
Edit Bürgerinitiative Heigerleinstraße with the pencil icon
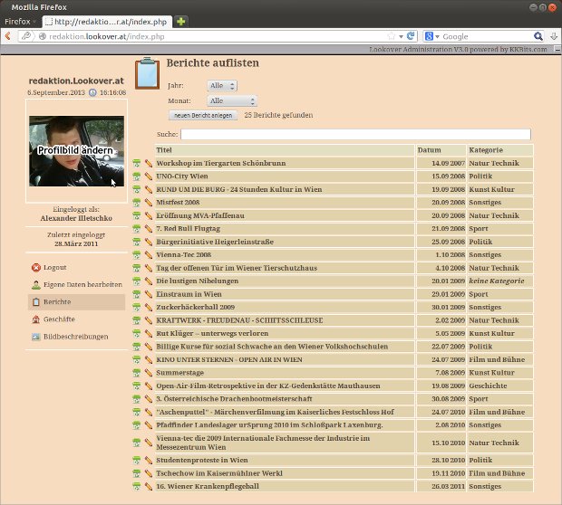(x=149, y=242)
